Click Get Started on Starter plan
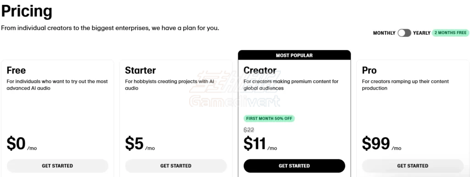 point(176,166)
